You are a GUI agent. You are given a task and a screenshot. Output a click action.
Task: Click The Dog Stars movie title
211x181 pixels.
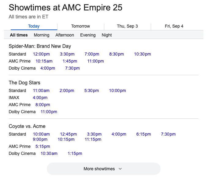(x=24, y=83)
